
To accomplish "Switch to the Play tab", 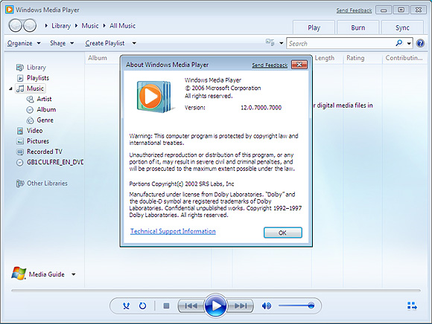I will click(x=314, y=27).
